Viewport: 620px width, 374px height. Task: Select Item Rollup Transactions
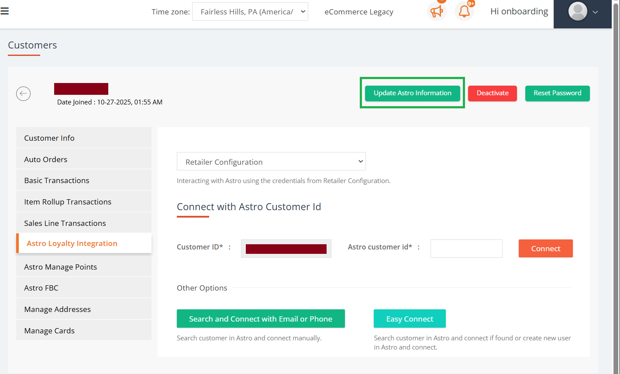coord(84,202)
